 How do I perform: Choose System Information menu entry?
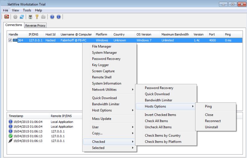click(x=107, y=83)
